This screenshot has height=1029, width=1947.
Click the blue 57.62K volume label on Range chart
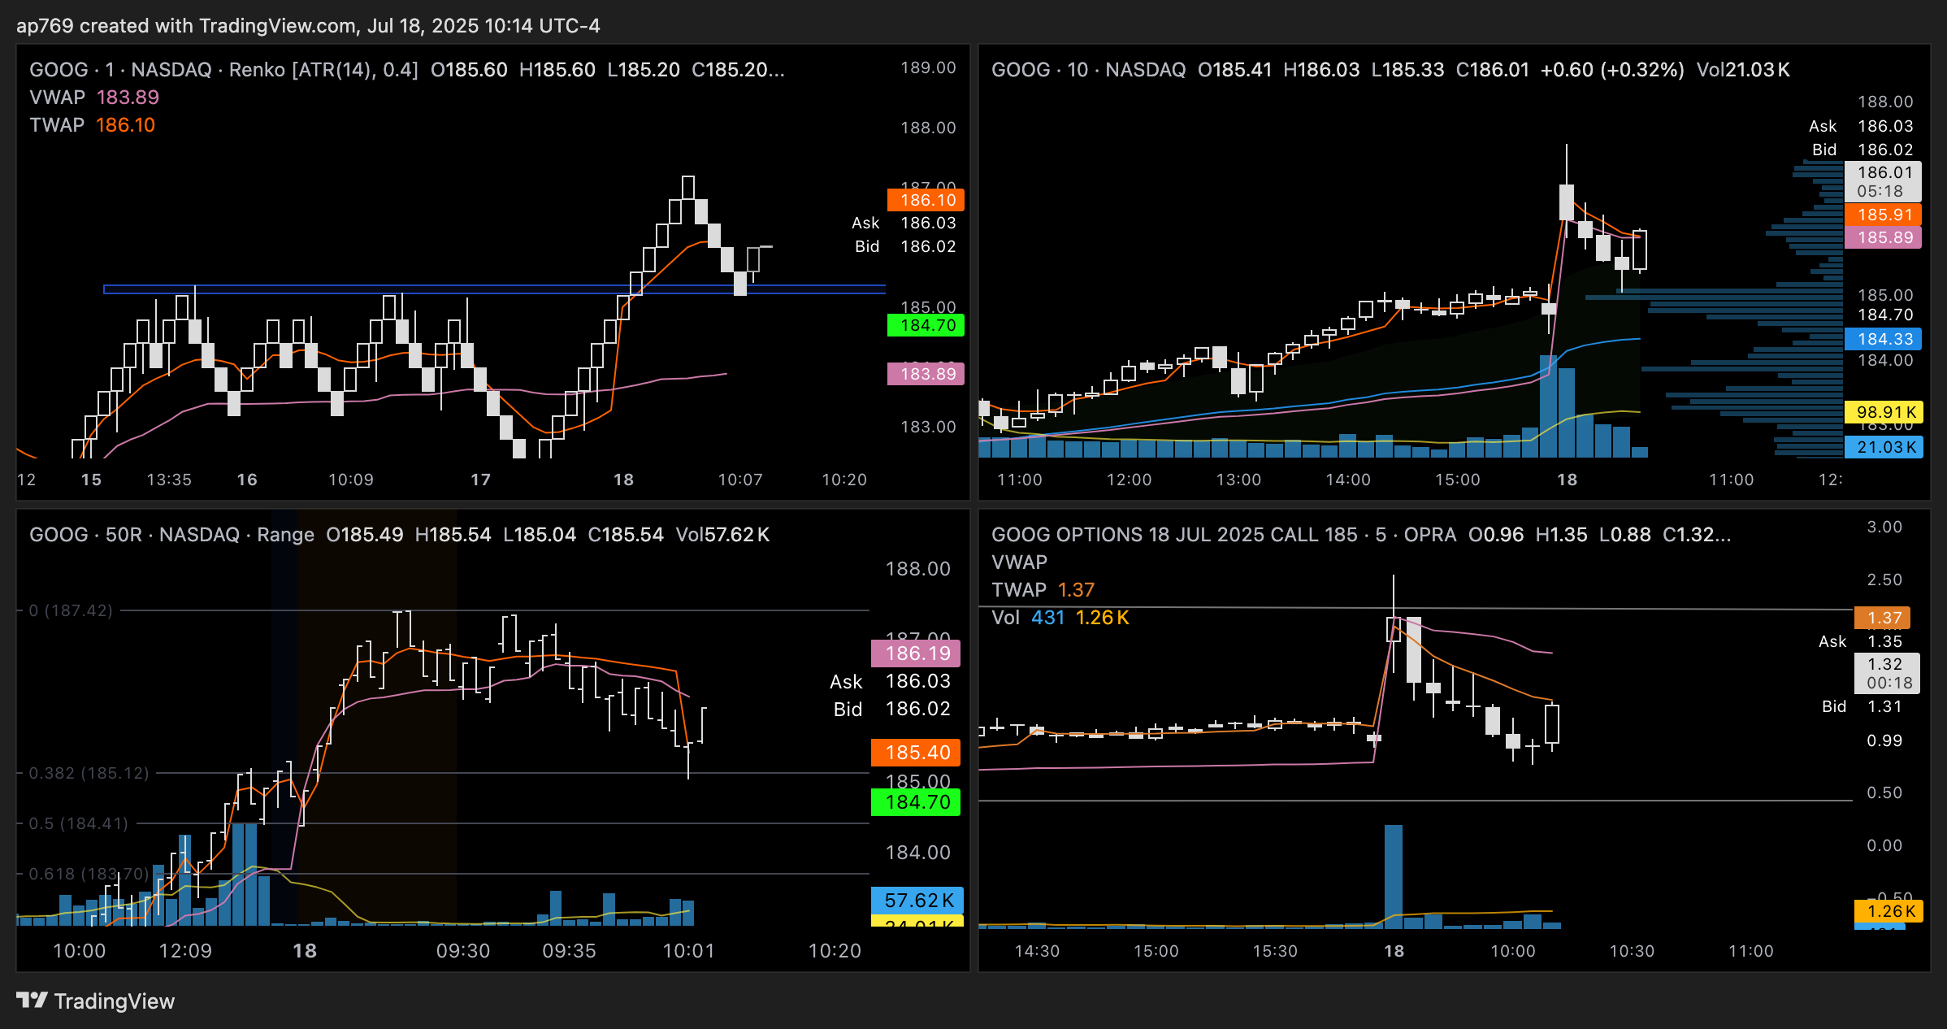(x=917, y=901)
